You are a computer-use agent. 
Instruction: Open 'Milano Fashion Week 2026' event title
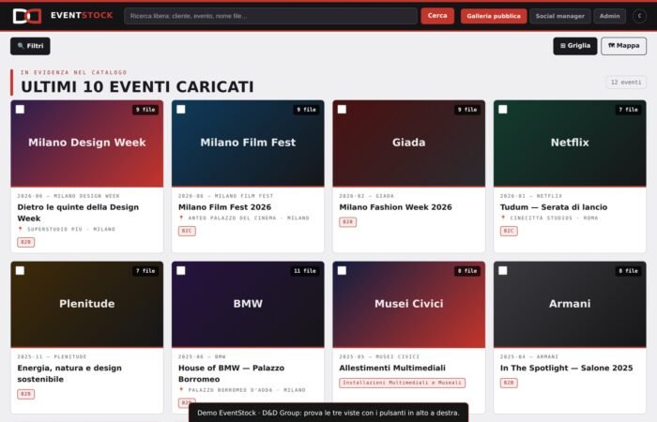(395, 207)
